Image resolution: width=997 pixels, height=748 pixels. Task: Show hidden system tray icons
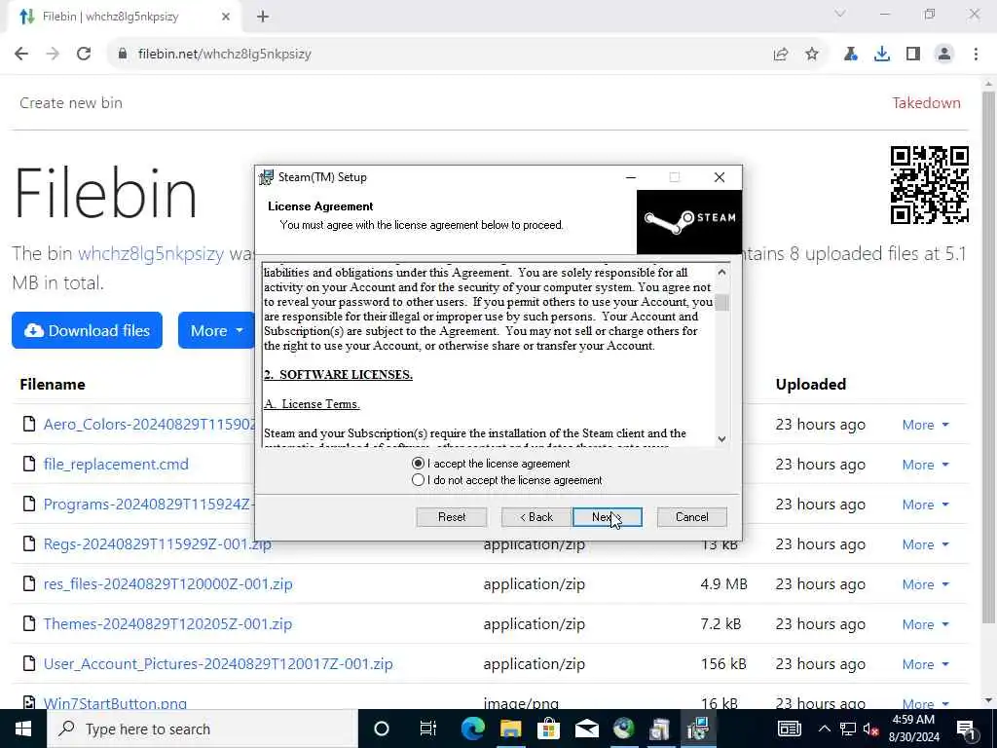pos(824,729)
